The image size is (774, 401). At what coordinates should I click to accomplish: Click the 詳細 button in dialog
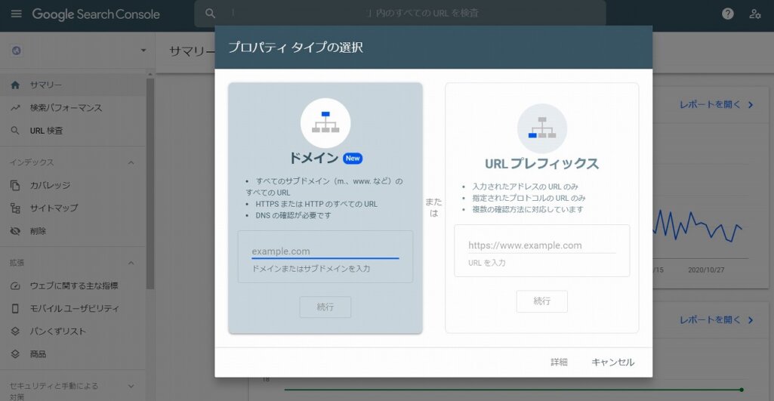559,362
